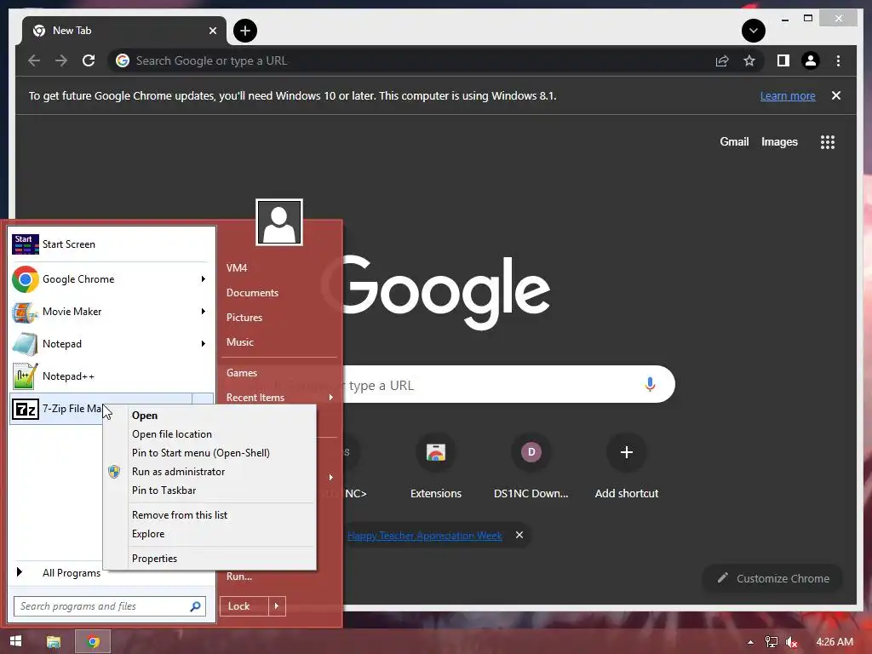
Task: Open the shutdown options arrow beside Lock
Action: 277,605
